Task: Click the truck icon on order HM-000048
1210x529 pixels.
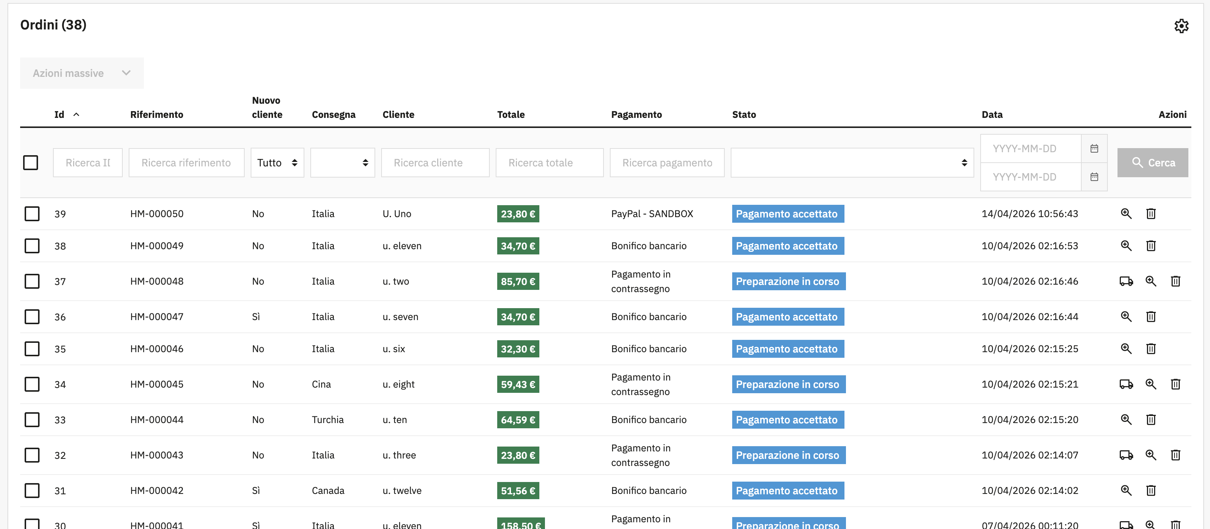Action: pyautogui.click(x=1126, y=281)
